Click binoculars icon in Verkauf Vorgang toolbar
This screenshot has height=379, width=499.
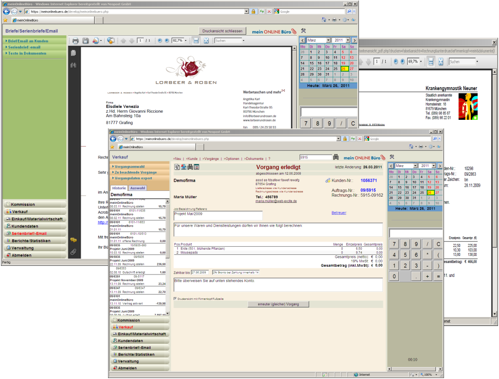[190, 167]
